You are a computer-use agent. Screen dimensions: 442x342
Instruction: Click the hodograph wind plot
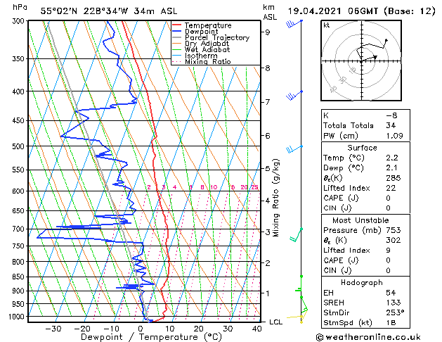click(x=361, y=61)
